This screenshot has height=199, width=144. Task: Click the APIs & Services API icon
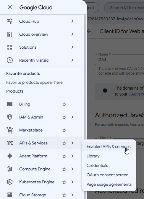pyautogui.click(x=10, y=143)
